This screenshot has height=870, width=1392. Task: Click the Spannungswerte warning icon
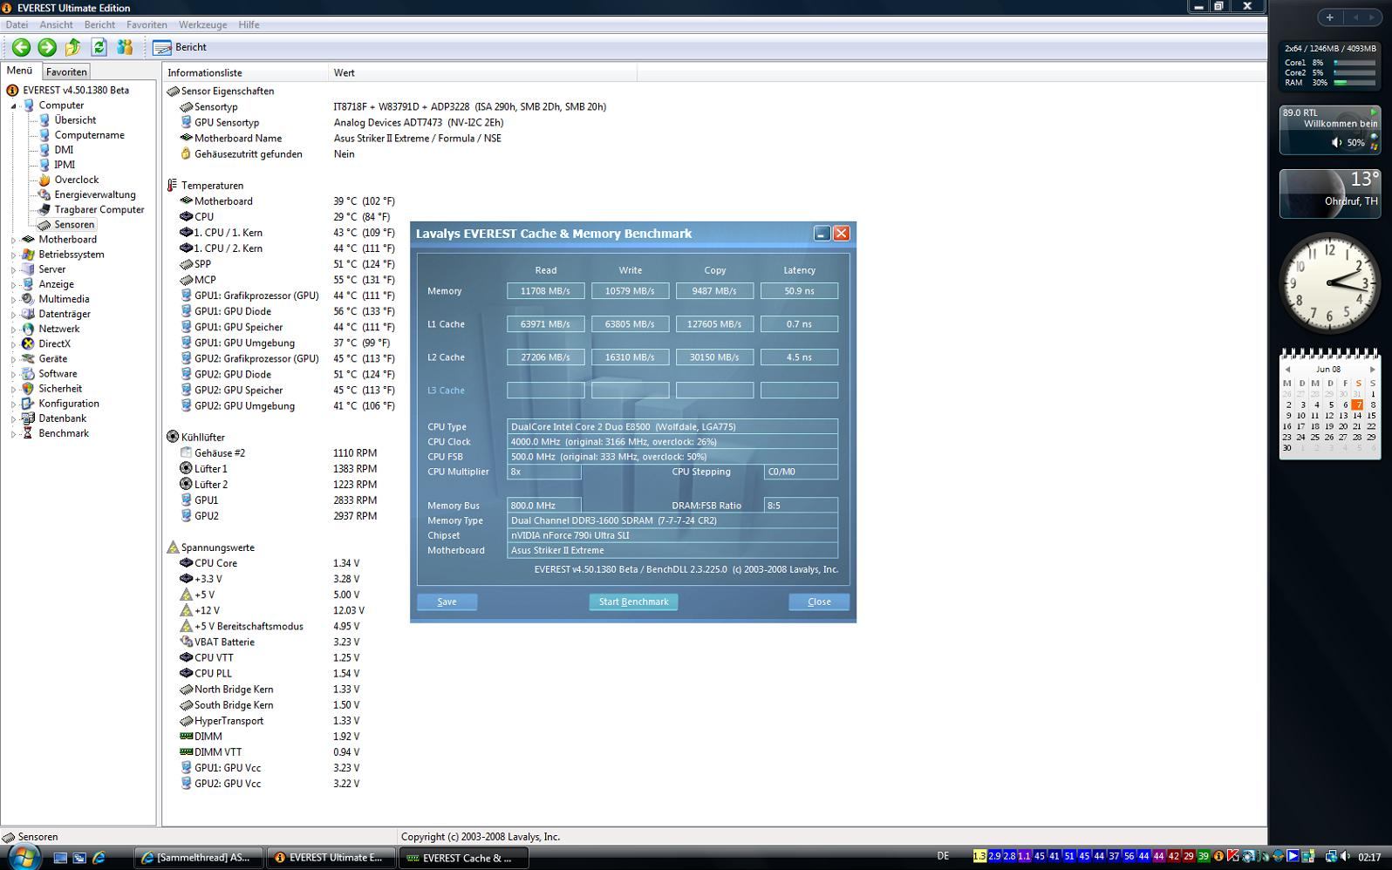coord(172,547)
